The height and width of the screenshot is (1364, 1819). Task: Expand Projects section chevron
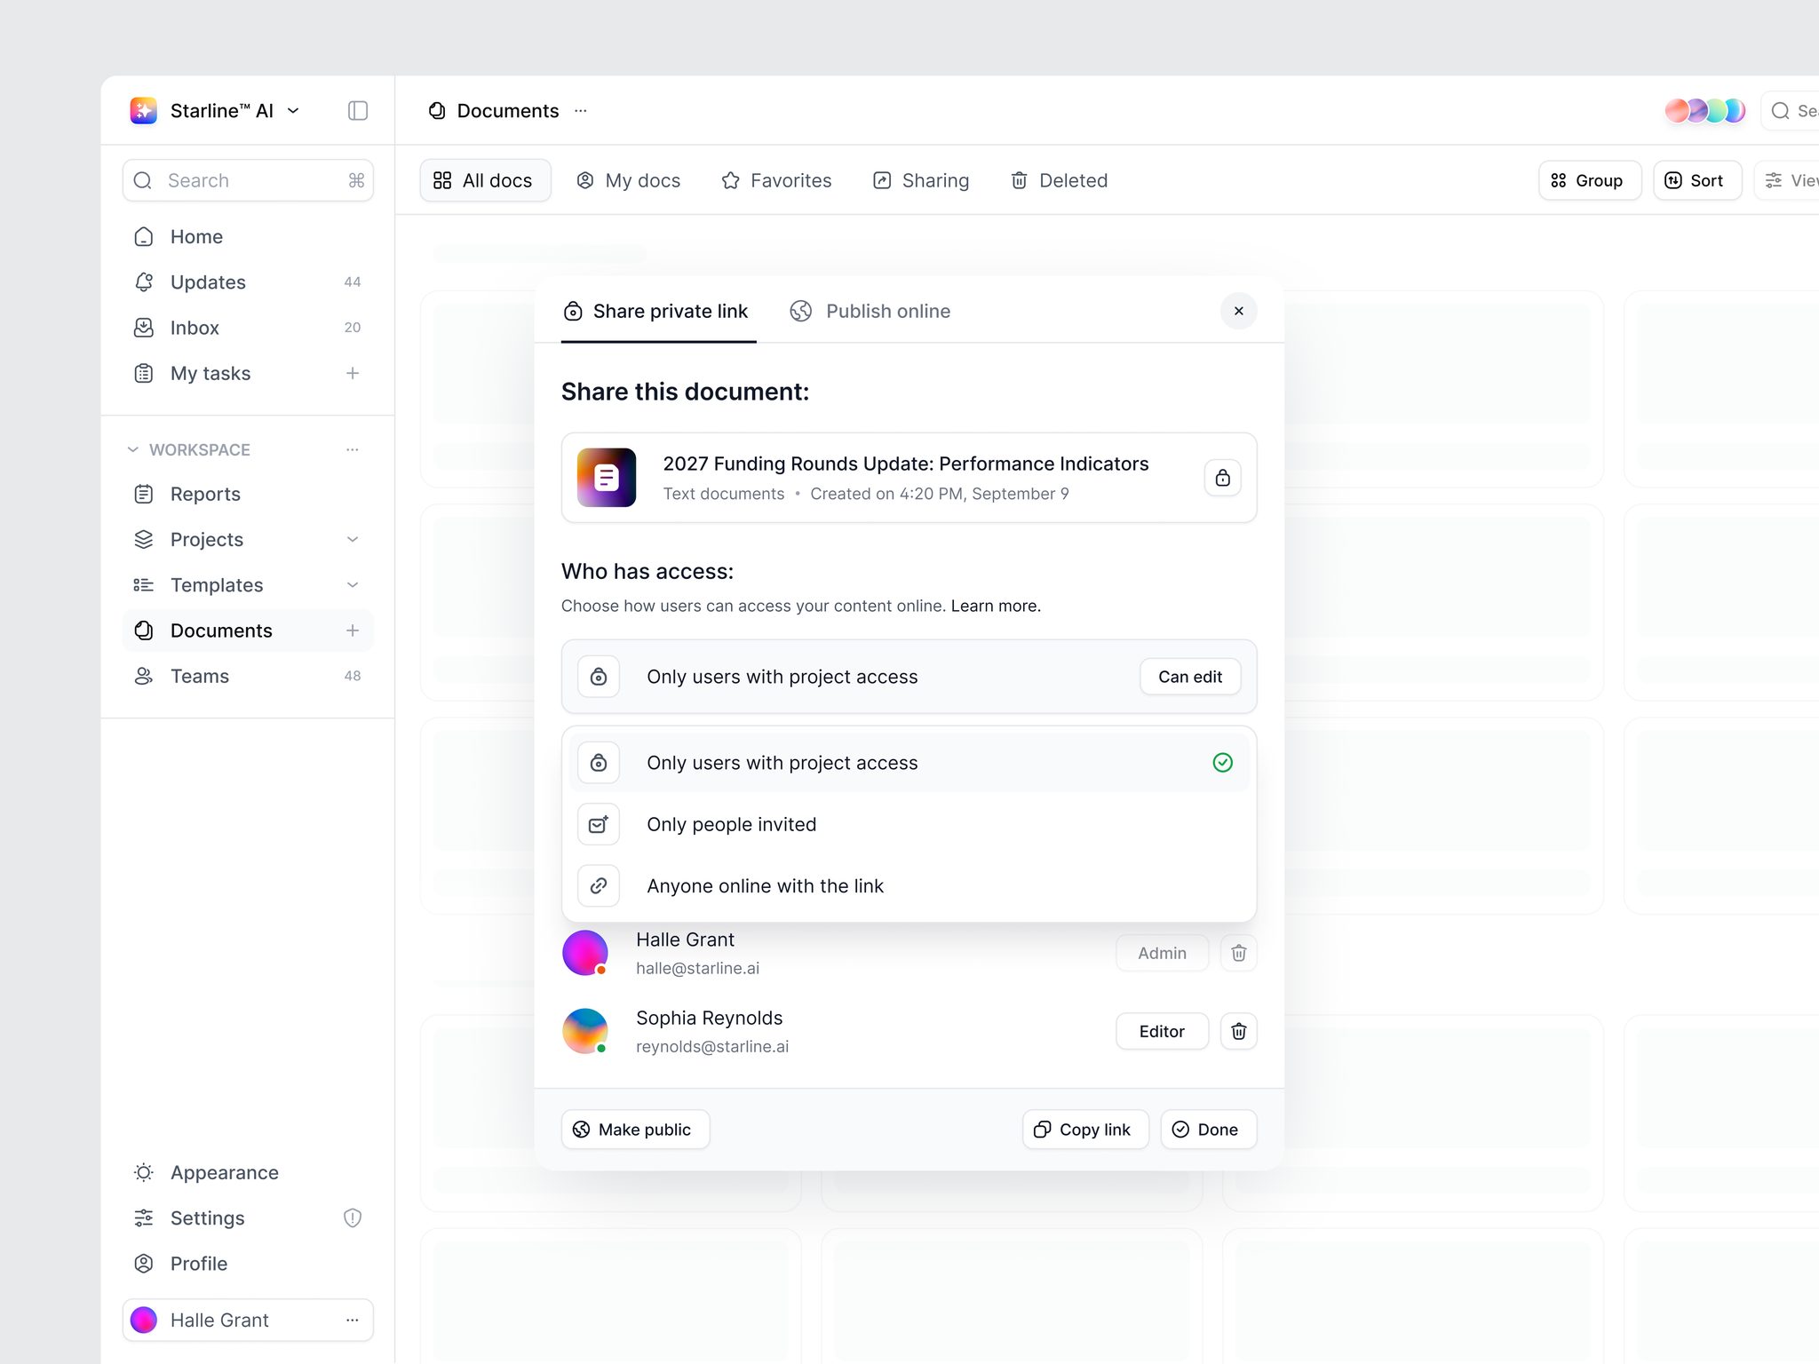tap(352, 539)
